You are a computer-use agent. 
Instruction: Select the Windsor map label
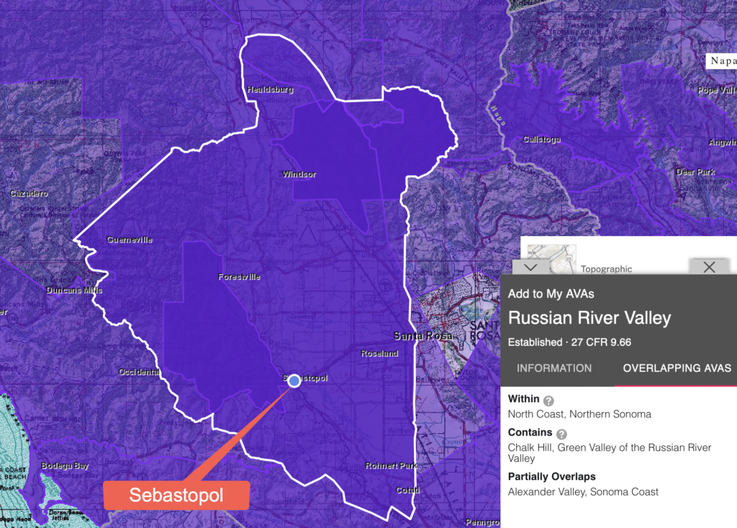click(299, 174)
